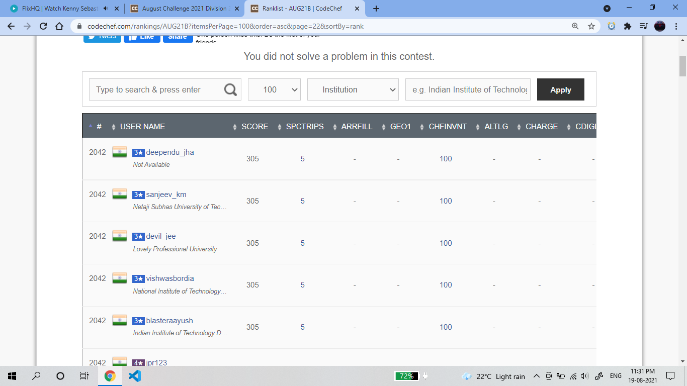Image resolution: width=687 pixels, height=386 pixels.
Task: Mute the FlixHQ tab audio icon
Action: pyautogui.click(x=106, y=9)
